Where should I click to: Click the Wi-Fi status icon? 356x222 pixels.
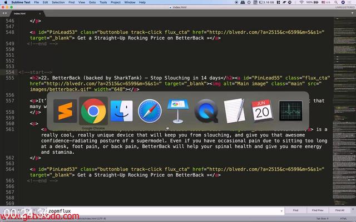pyautogui.click(x=301, y=2)
